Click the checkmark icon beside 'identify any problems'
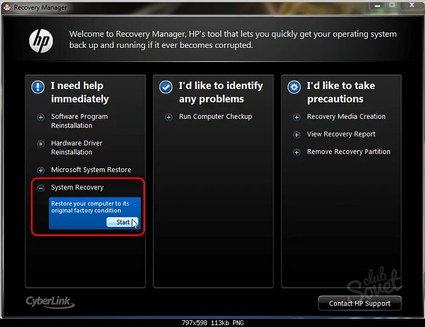The height and width of the screenshot is (327, 425). (x=166, y=87)
